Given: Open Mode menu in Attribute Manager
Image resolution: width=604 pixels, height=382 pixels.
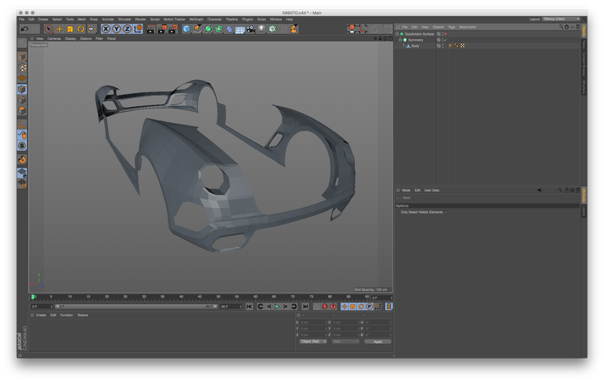Looking at the screenshot, I should (406, 190).
